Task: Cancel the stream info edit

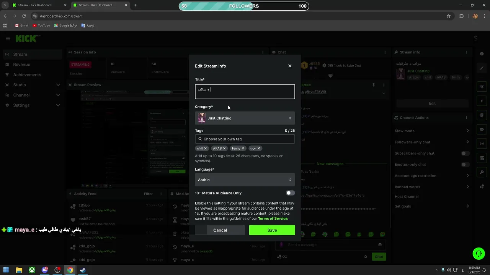Action: [x=220, y=230]
